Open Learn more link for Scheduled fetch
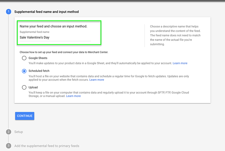Screen dimensions: 225x151 coord(97,80)
